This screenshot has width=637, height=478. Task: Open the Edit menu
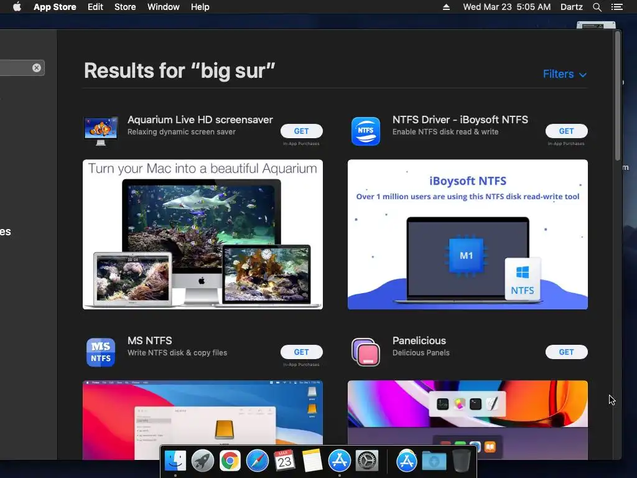click(95, 7)
